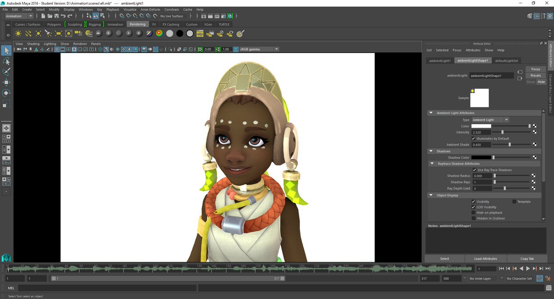Select the Move tool in toolbox
This screenshot has height=299, width=554.
pyautogui.click(x=6, y=82)
